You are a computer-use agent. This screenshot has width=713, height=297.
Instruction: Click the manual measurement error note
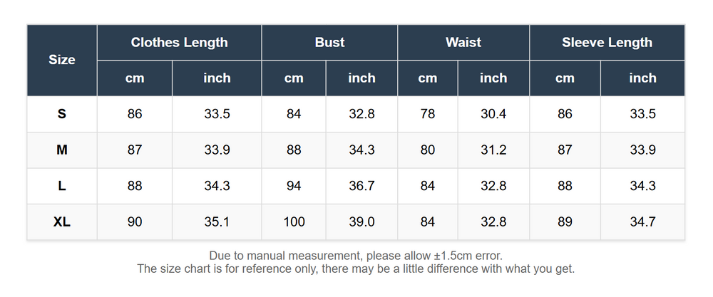pos(356,255)
